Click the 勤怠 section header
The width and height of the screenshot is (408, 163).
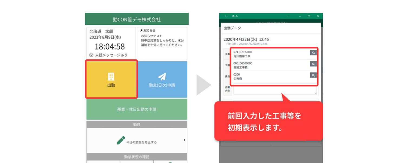(x=137, y=125)
